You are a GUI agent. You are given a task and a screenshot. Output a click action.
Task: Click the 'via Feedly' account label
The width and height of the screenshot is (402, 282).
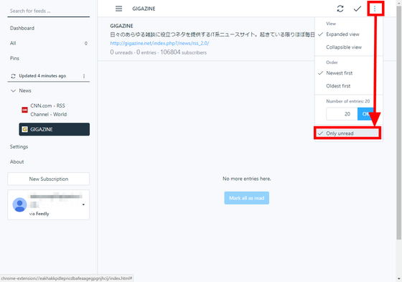click(39, 214)
